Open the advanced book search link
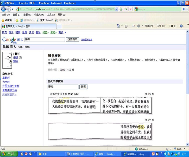Screen dimensions: 189x157 (x=87, y=40)
